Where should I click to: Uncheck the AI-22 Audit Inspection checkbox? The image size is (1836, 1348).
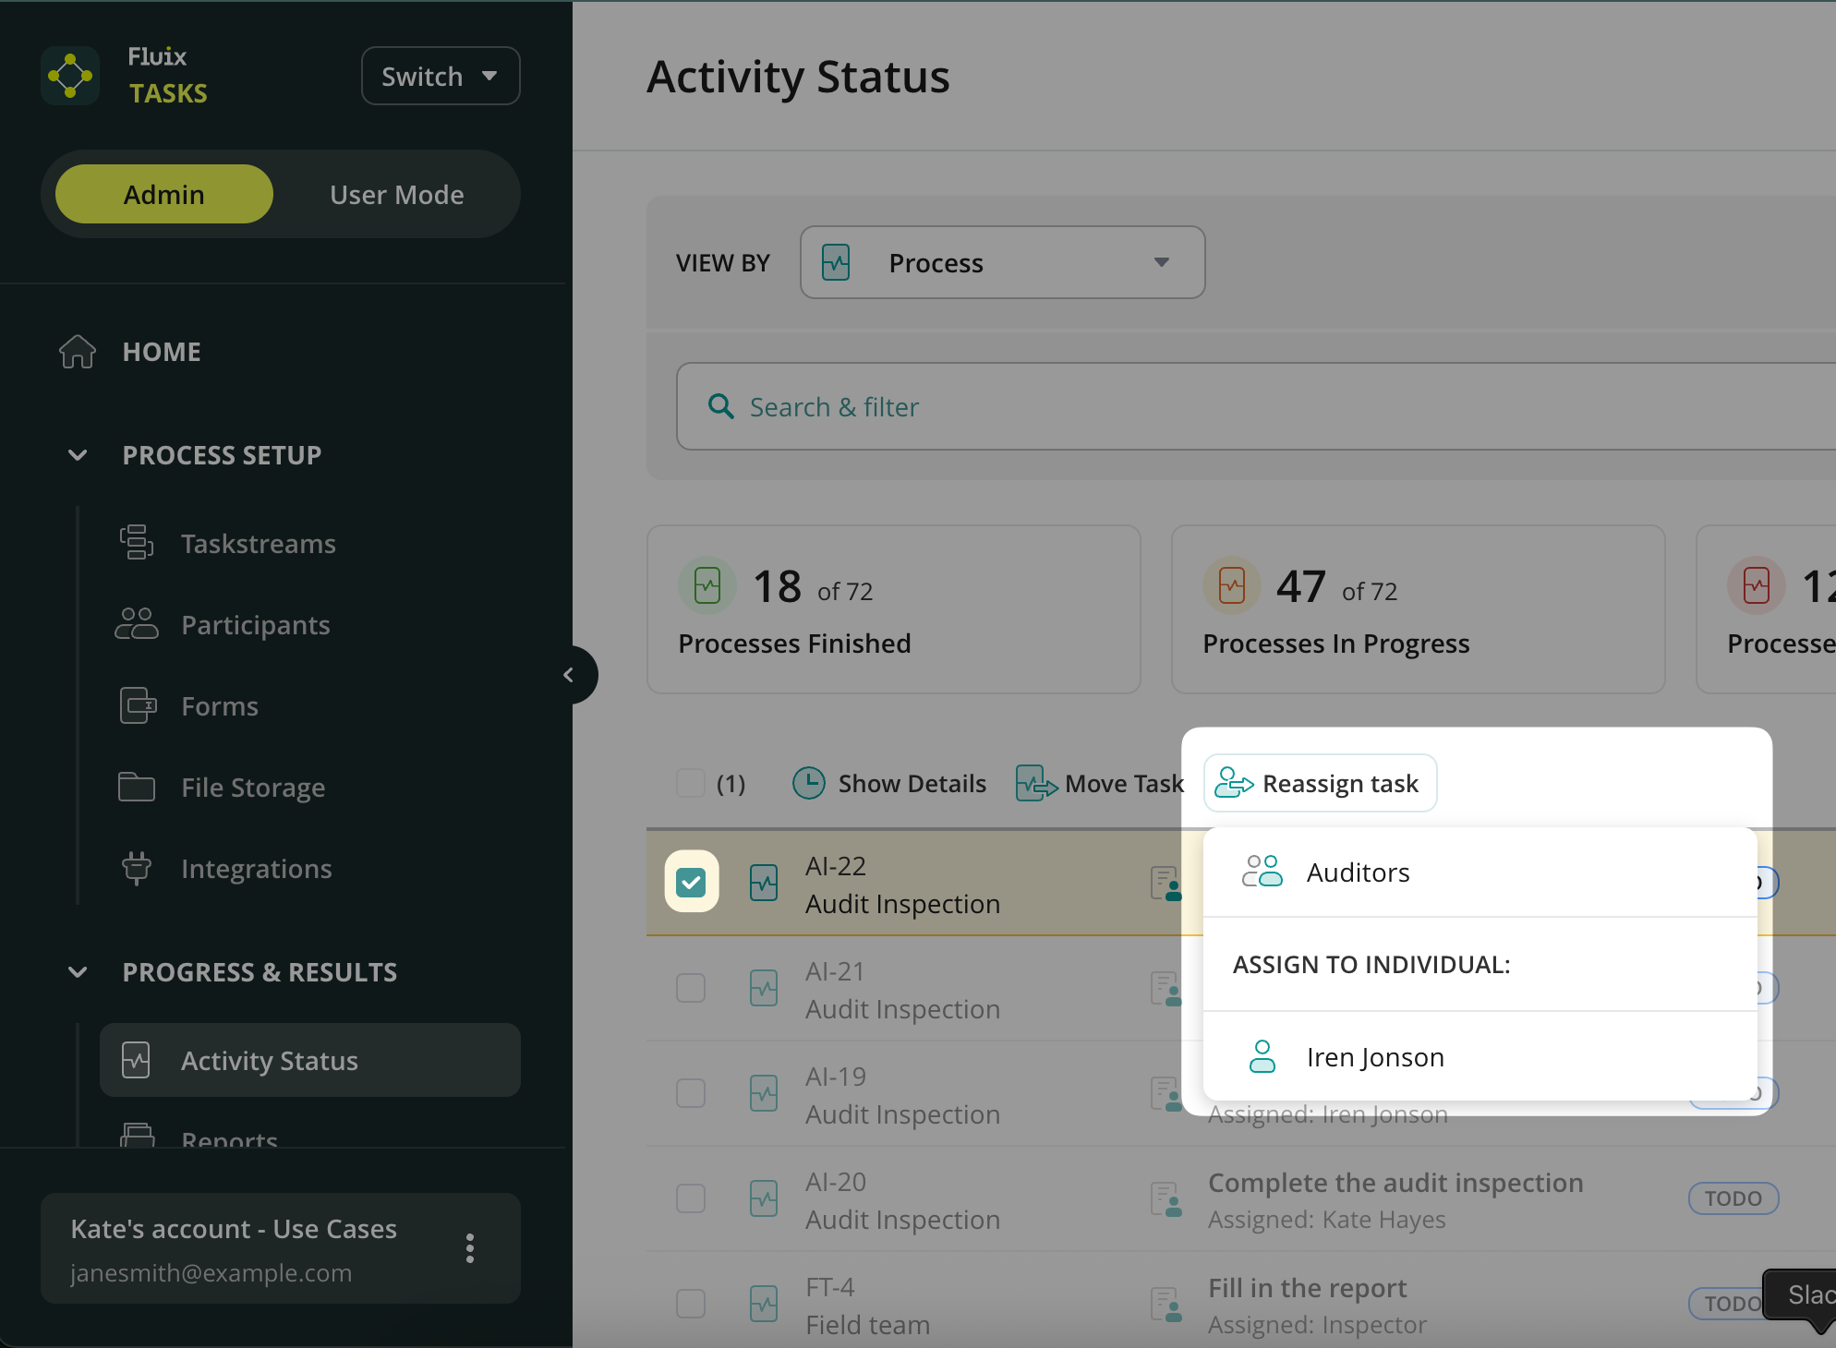(691, 882)
